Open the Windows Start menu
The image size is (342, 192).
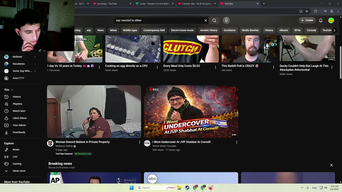pos(131,188)
